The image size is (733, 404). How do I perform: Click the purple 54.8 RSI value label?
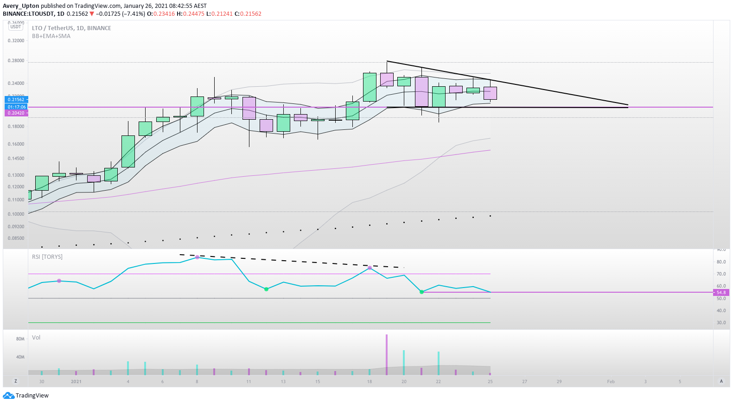click(721, 293)
